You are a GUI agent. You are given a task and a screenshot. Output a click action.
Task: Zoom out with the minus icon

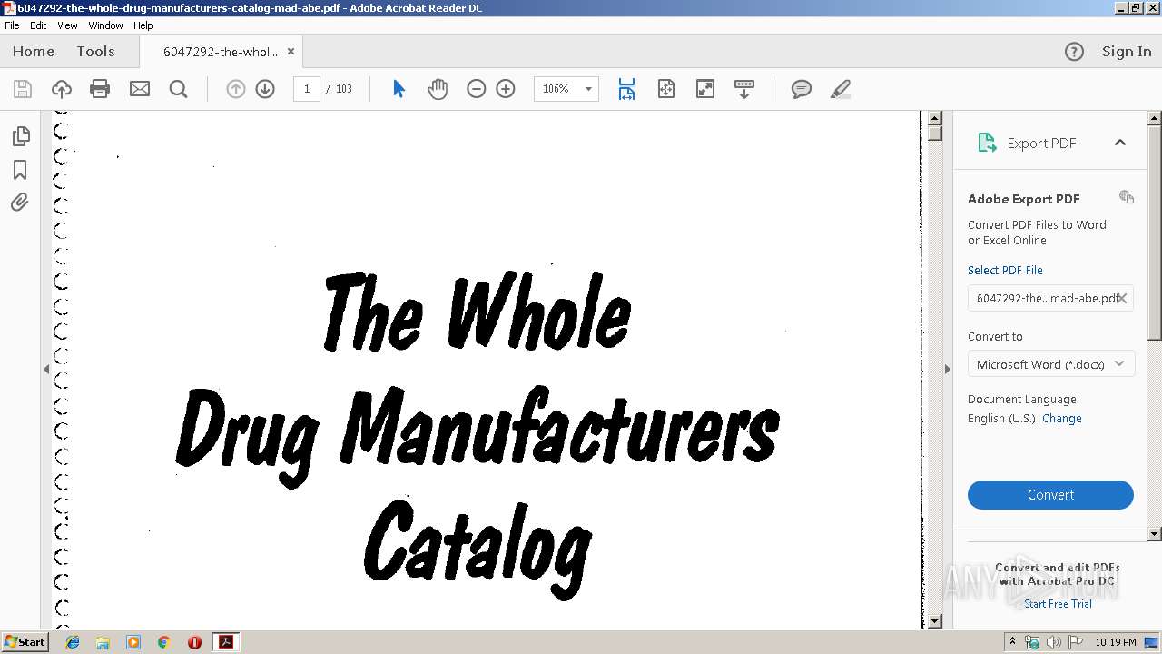click(477, 89)
